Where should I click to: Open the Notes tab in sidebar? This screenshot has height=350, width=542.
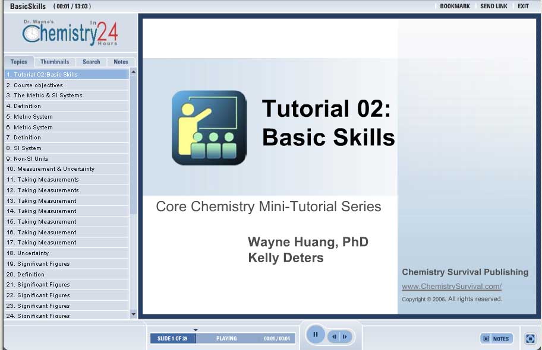[x=121, y=62]
